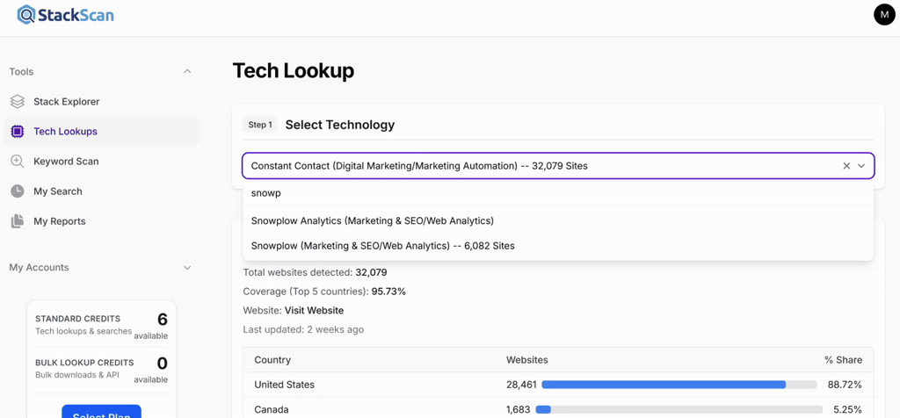900x418 pixels.
Task: Click the Standard Credits label
Action: [x=77, y=318]
